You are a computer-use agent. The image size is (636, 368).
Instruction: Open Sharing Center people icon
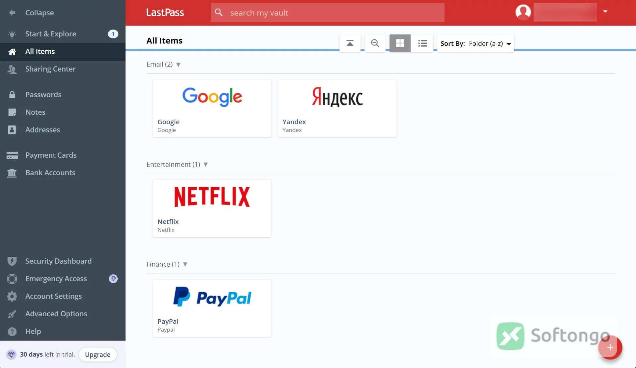(x=12, y=69)
